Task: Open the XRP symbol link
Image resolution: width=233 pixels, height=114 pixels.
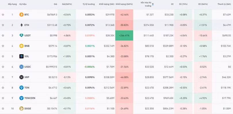Action: tap(27, 77)
